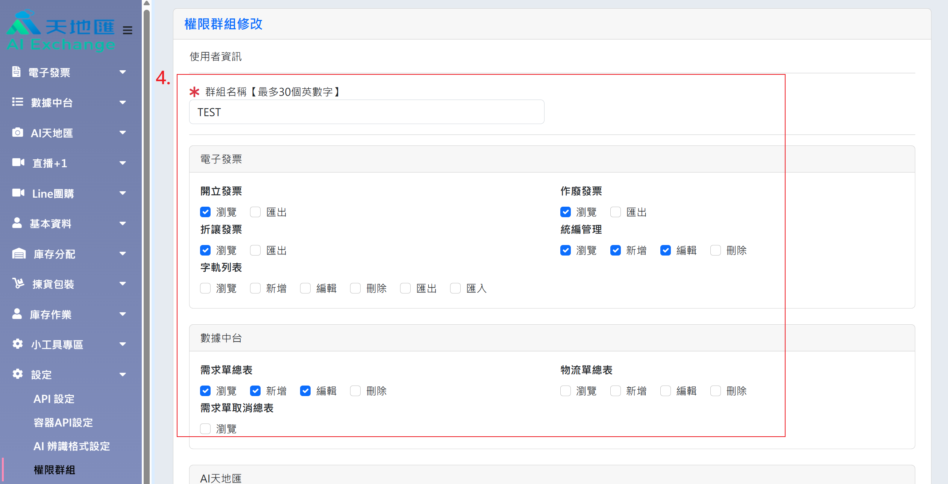948x484 pixels.
Task: Expand the Line團購 dropdown arrow
Action: [x=123, y=194]
